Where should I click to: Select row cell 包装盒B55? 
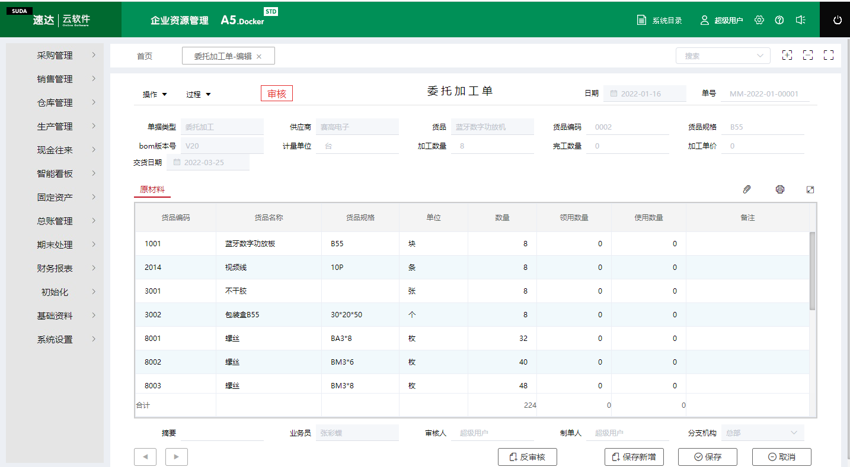click(269, 314)
